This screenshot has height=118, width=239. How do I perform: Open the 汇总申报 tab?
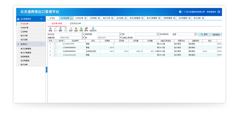[93, 18]
